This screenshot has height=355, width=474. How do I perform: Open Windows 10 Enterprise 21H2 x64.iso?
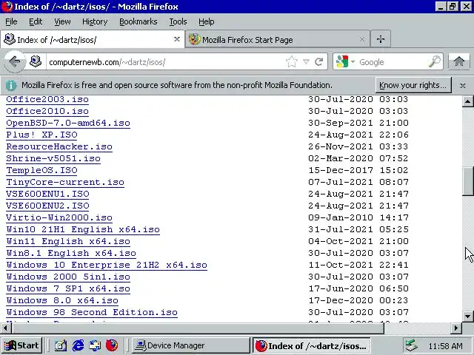pyautogui.click(x=107, y=265)
